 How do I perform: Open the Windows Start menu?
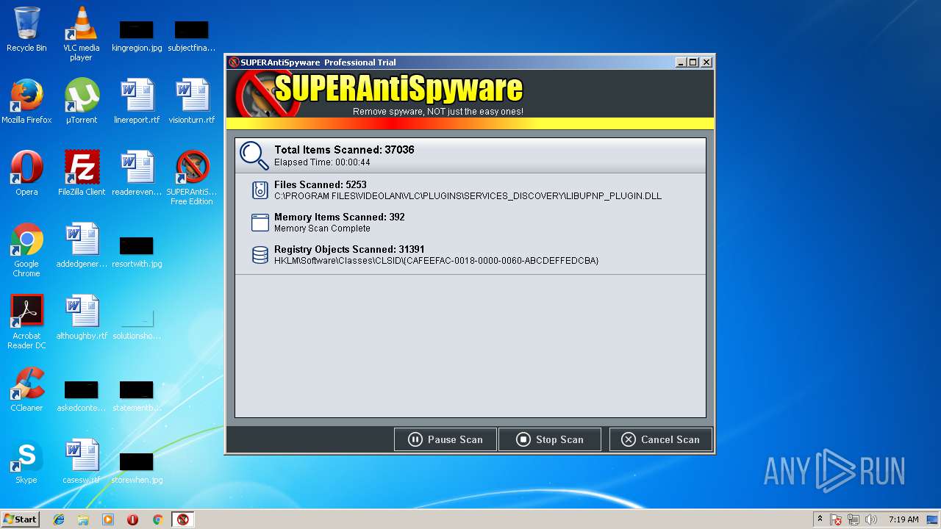(x=20, y=519)
